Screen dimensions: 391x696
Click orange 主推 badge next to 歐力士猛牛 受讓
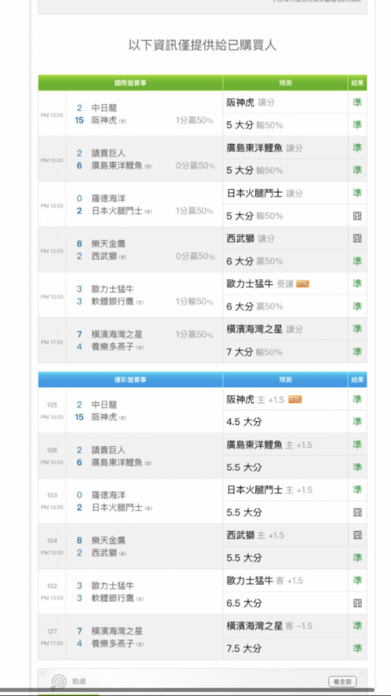pos(303,284)
